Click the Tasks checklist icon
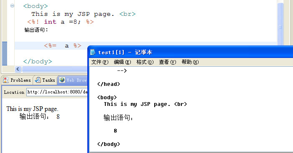293x153 pixels. pyautogui.click(x=38, y=80)
